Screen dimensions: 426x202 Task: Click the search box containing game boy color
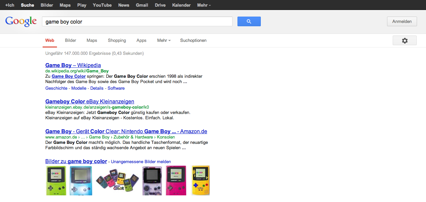coord(137,22)
